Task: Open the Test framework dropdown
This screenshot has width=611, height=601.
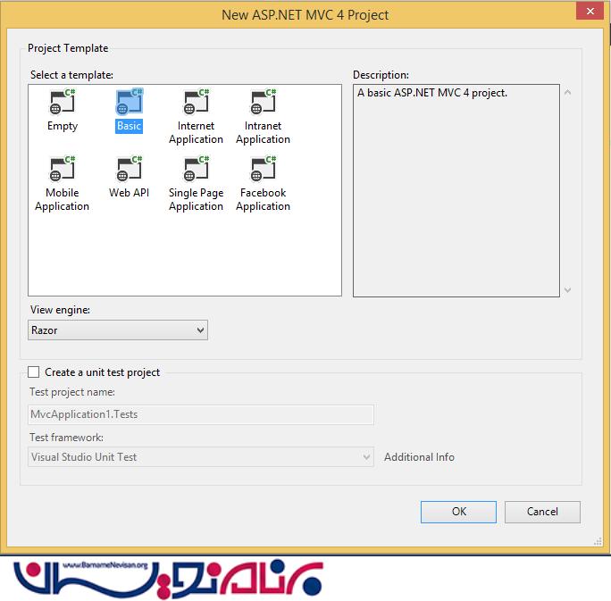Action: [201, 457]
